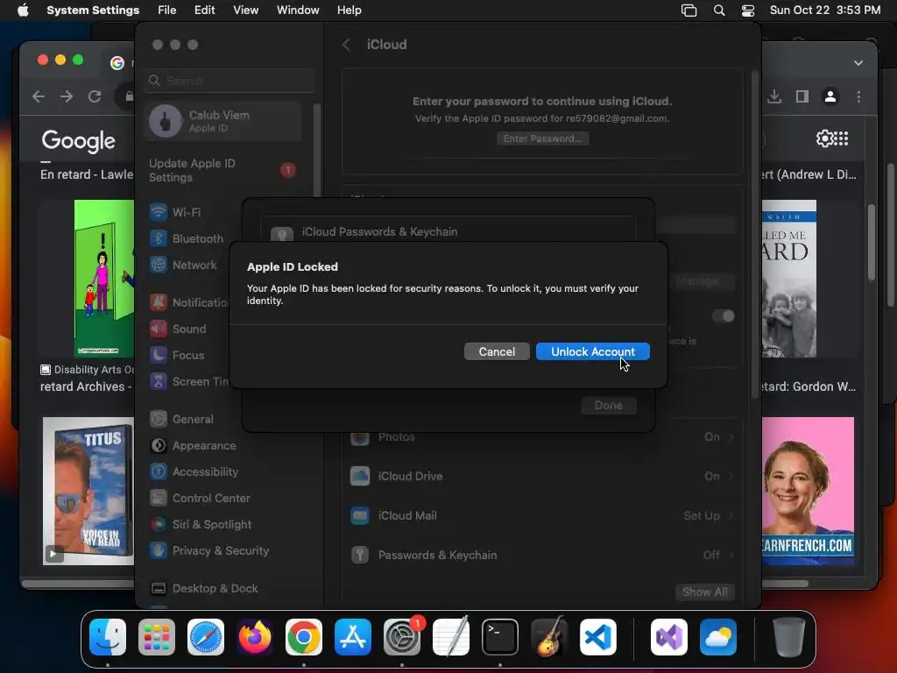
Task: Open Finder from the Dock
Action: (x=108, y=637)
